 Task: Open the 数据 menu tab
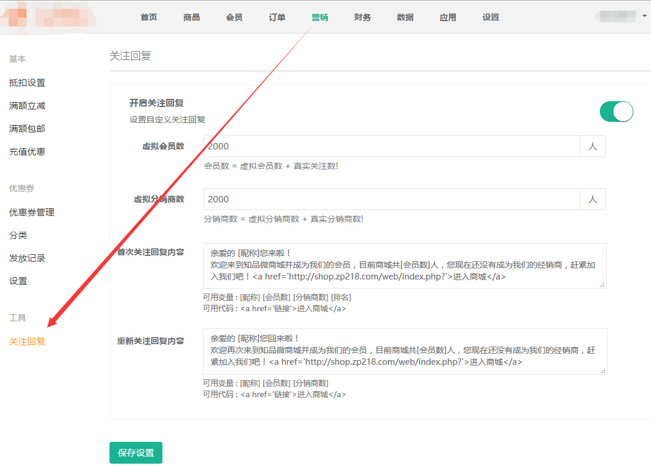(405, 17)
